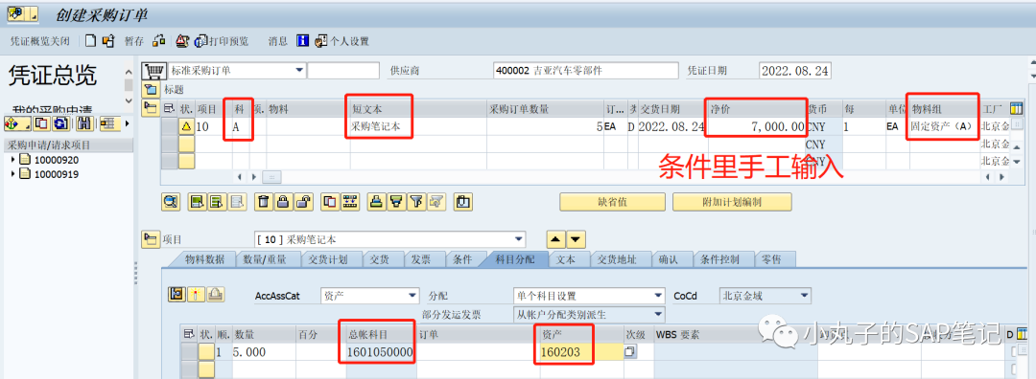The height and width of the screenshot is (379, 1036).
Task: Expand the 标题 header section icon
Action: (x=151, y=90)
